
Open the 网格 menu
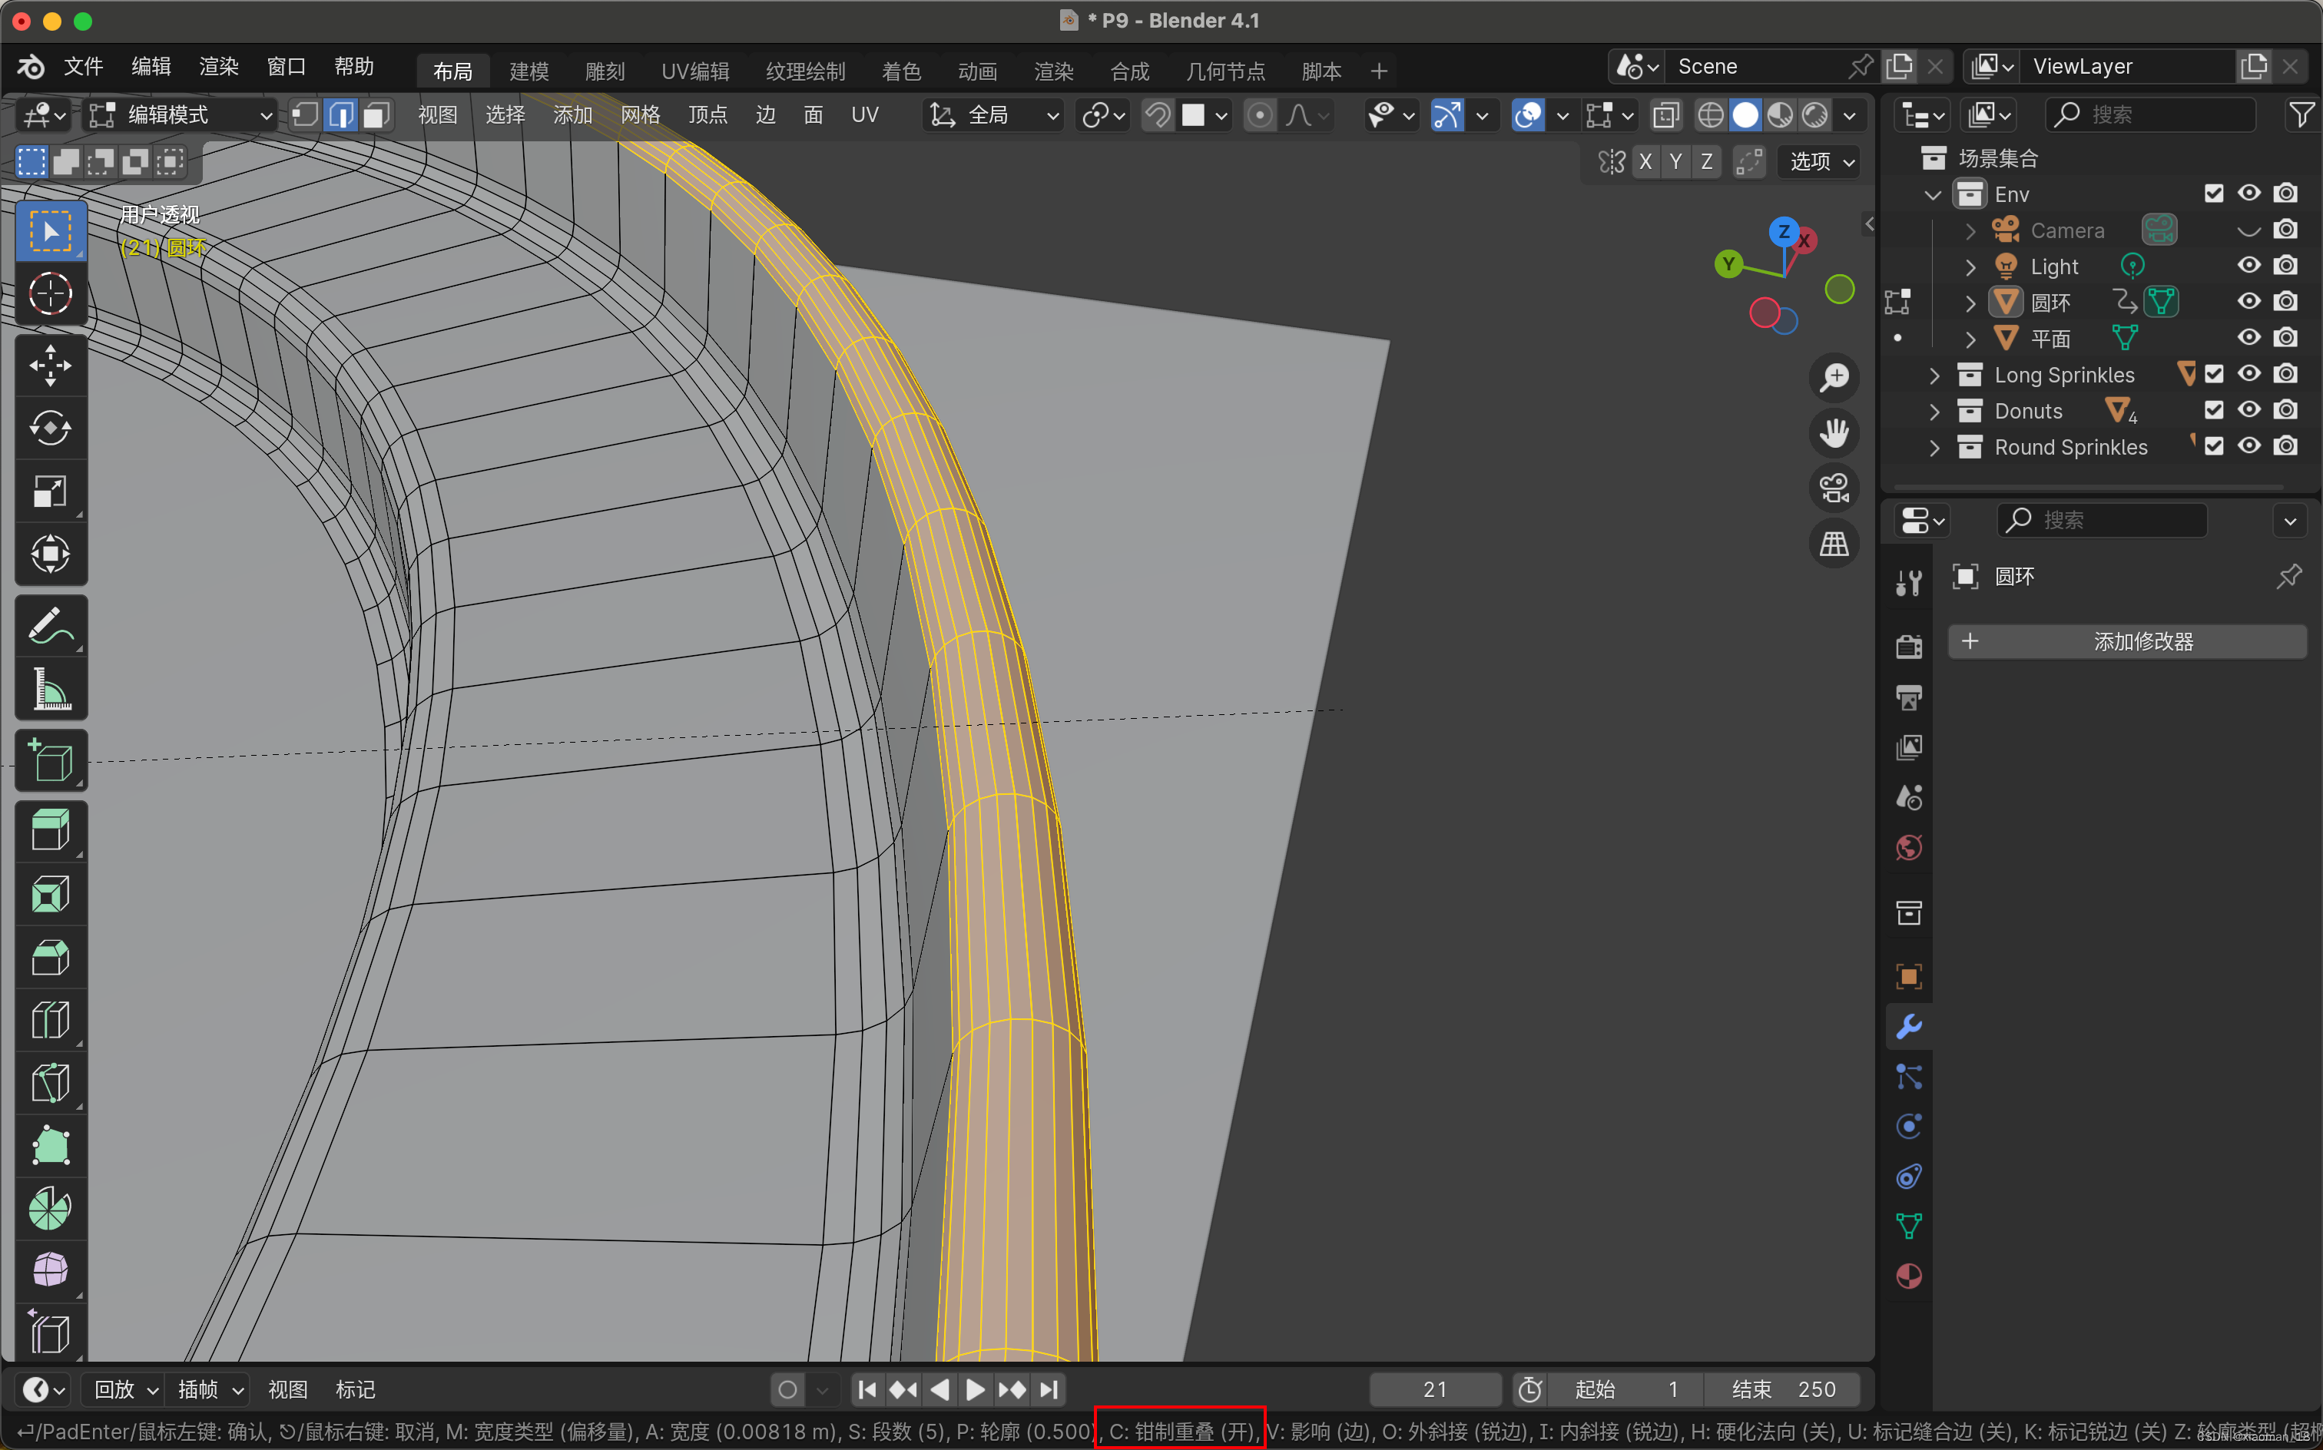click(640, 115)
